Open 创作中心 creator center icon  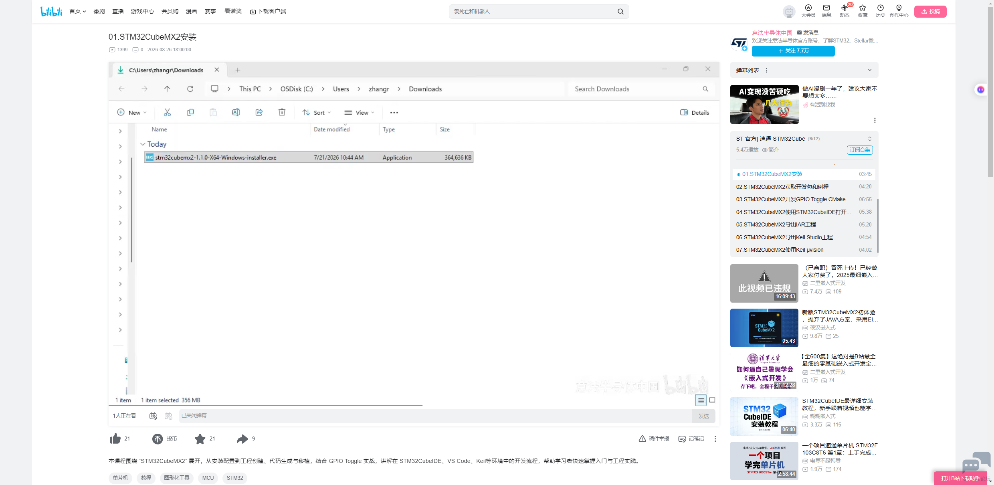coord(899,11)
